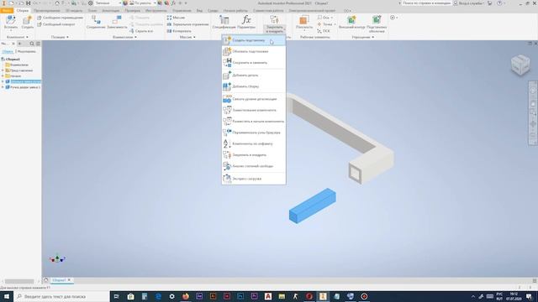The height and width of the screenshot is (302, 538).
Task: Select Экспресс-загрузка menu item
Action: point(254,179)
